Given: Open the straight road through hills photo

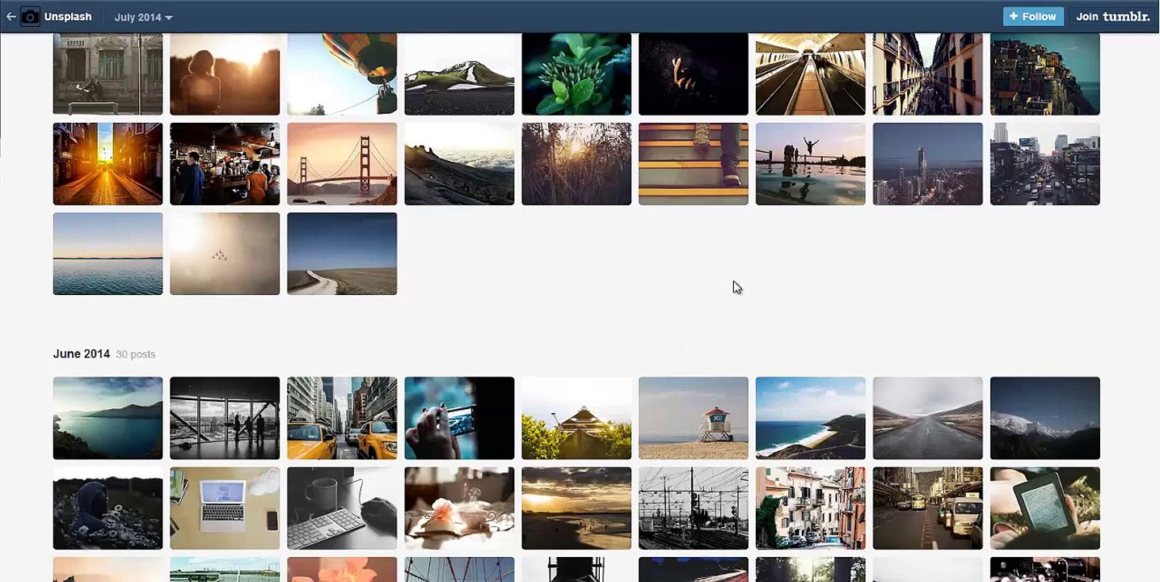Looking at the screenshot, I should click(x=928, y=418).
